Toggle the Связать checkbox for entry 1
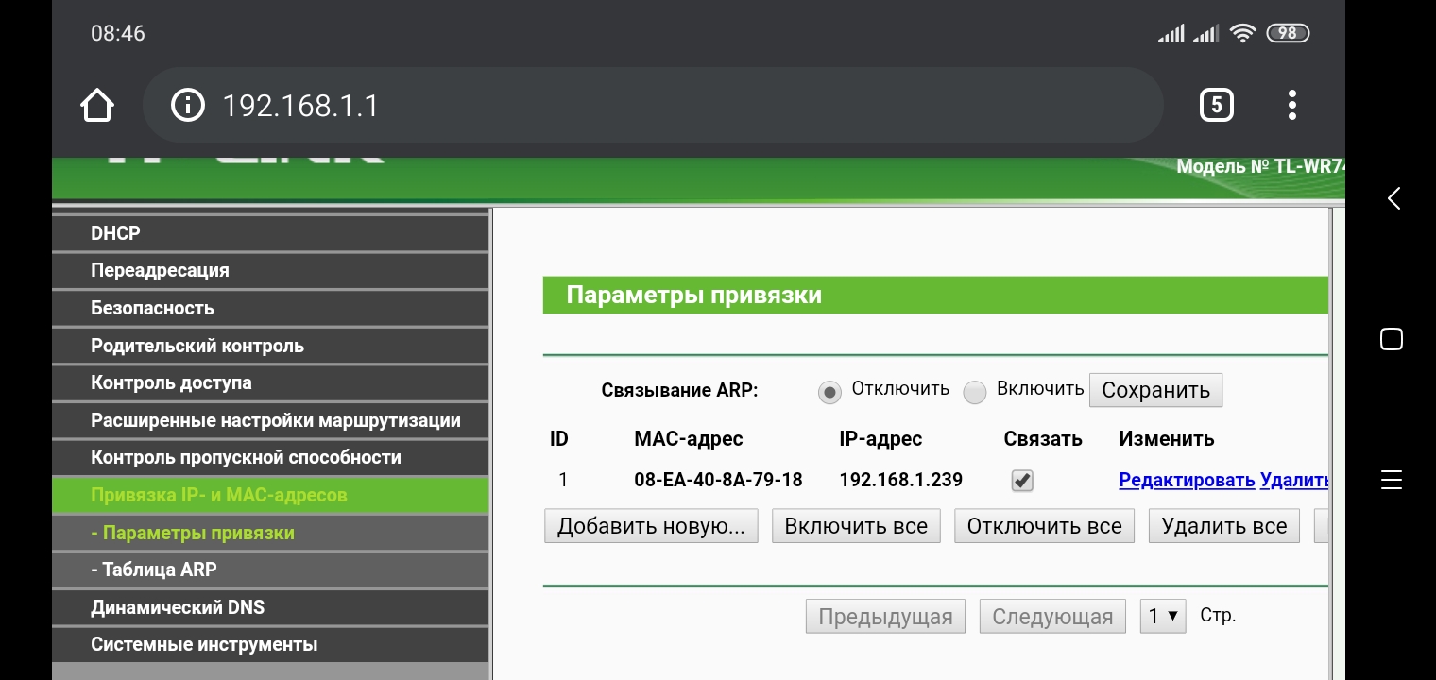1436x680 pixels. coord(1021,481)
